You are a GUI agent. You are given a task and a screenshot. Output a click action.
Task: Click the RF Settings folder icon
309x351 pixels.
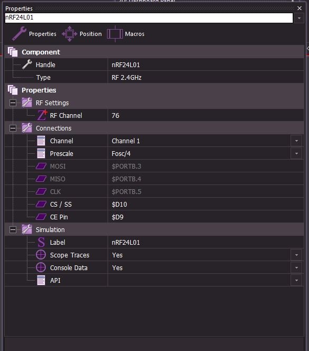27,103
